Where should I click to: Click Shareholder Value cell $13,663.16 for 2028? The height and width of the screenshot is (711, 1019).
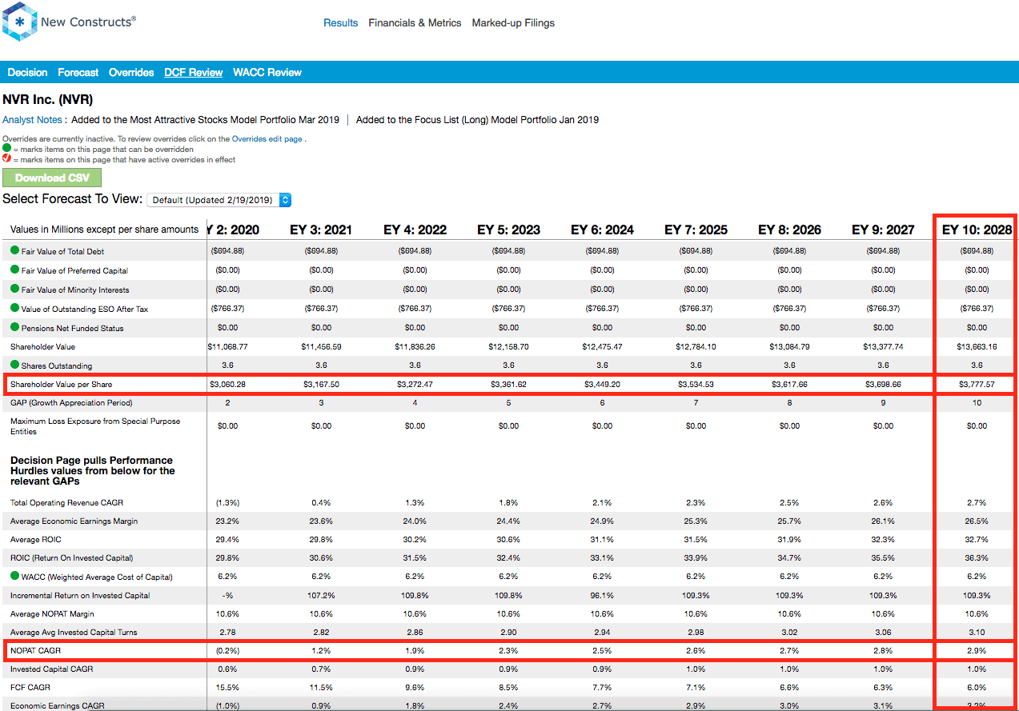click(977, 347)
